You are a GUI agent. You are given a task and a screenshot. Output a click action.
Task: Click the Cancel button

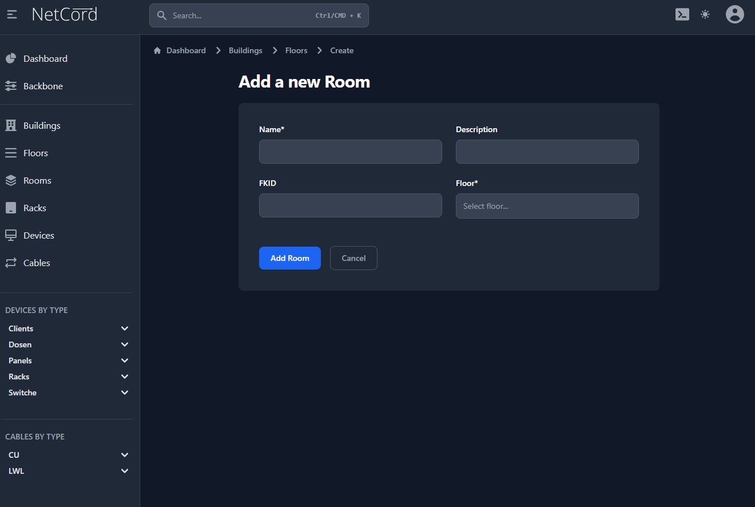pos(353,258)
